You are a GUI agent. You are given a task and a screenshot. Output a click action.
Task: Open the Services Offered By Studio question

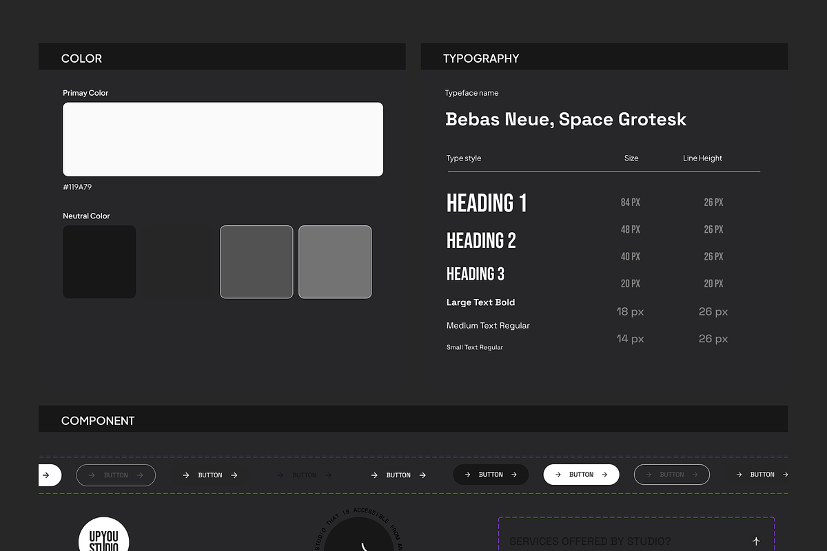[x=590, y=541]
